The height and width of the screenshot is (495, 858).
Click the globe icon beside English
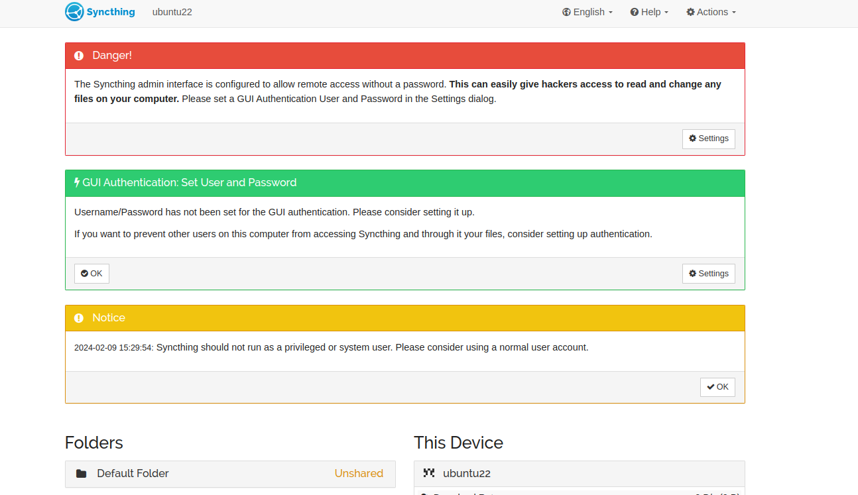coord(566,12)
